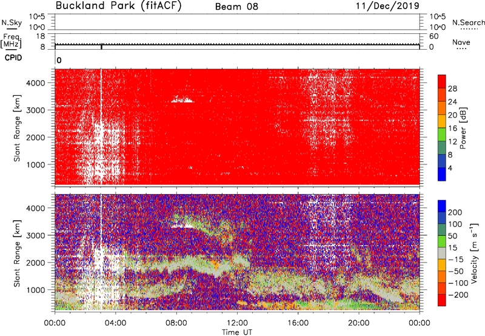485x336 pixels.
Task: Click the red bottom of the velocity colorbar
Action: coord(442,300)
